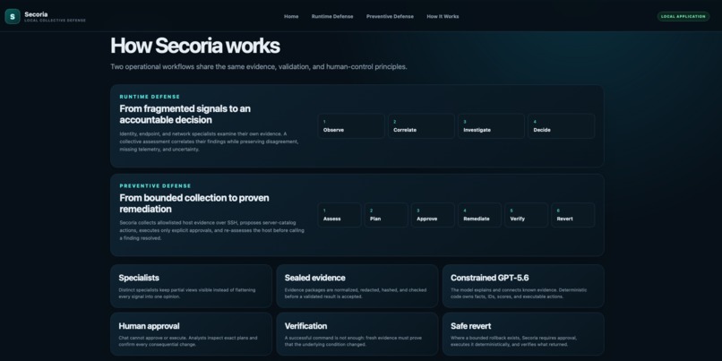Click the Runtime Defense section label
This screenshot has width=722, height=361.
click(150, 97)
